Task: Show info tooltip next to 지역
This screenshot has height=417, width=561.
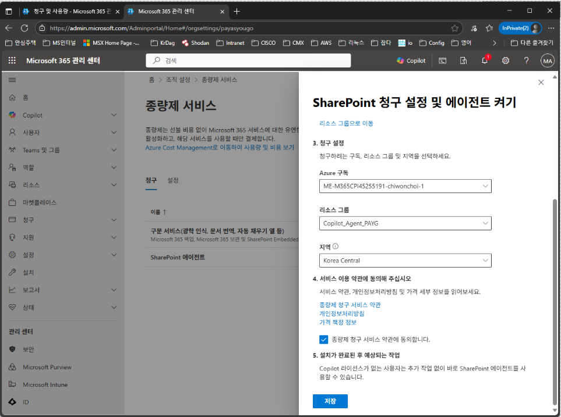Action: click(x=335, y=246)
